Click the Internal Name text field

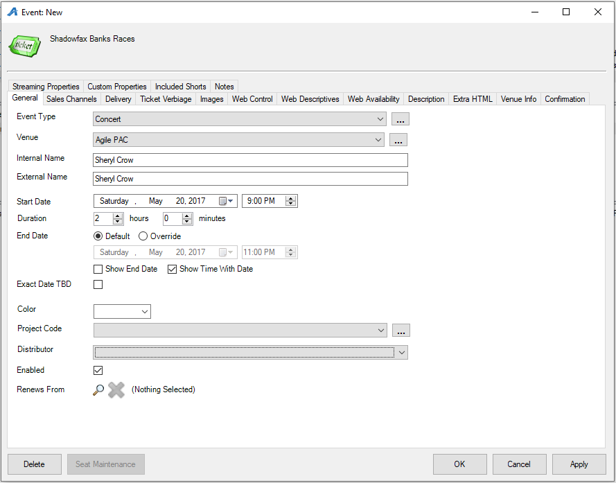tap(251, 160)
